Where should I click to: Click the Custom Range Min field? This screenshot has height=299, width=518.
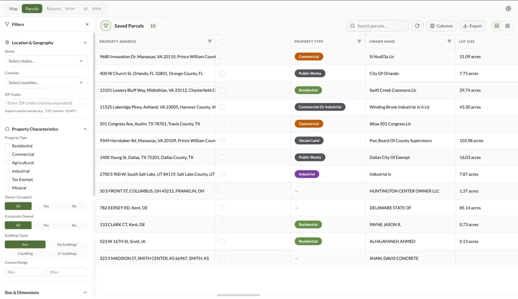(x=25, y=272)
